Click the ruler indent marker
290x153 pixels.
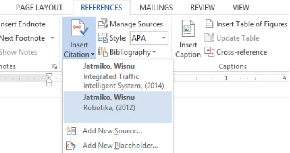49,79
